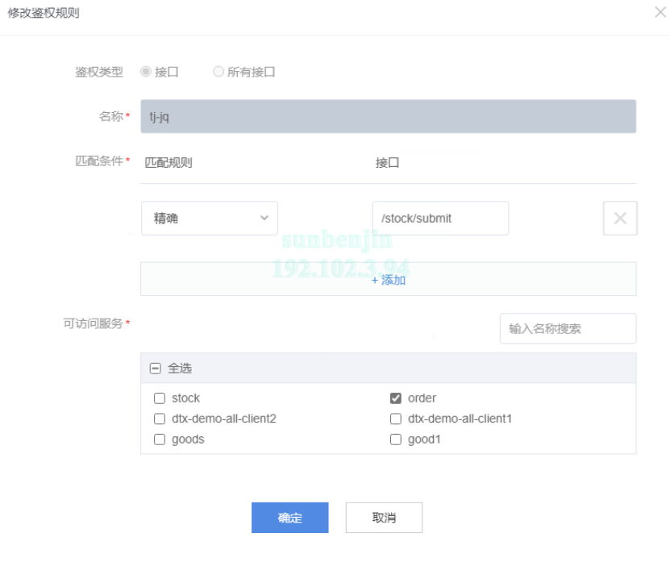Check the goods service checkbox

pyautogui.click(x=160, y=440)
